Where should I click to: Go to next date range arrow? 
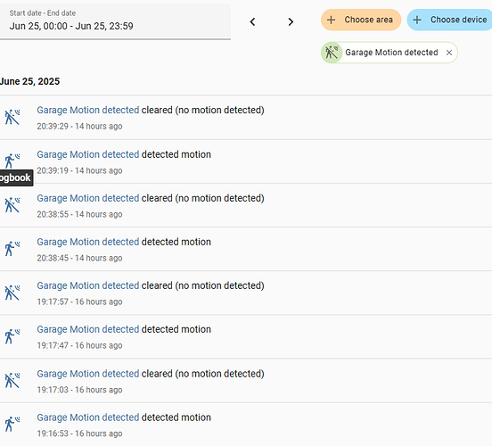click(291, 21)
